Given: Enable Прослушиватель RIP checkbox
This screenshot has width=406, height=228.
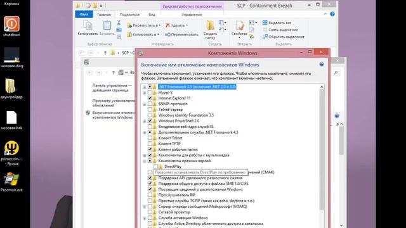Looking at the screenshot, I should (150, 195).
